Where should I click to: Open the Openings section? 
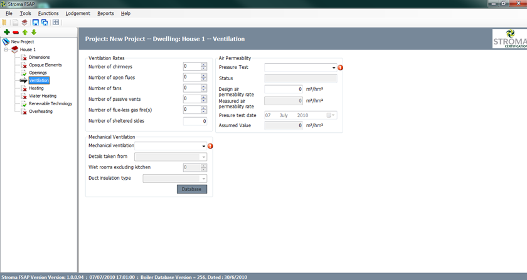(38, 73)
